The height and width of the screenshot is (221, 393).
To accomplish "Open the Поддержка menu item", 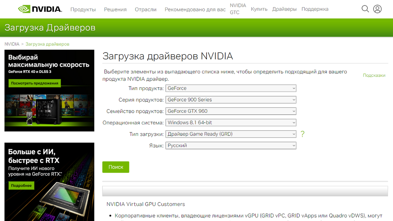I will point(315,9).
